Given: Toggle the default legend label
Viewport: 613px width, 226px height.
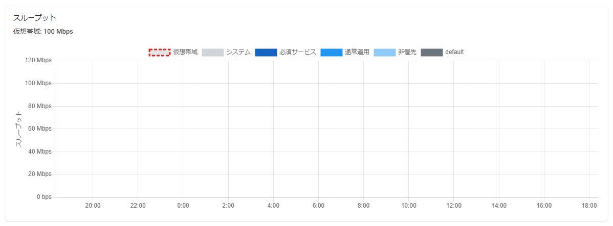Looking at the screenshot, I should [455, 52].
